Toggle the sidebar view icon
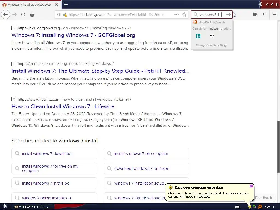 pyautogui.click(x=264, y=14)
